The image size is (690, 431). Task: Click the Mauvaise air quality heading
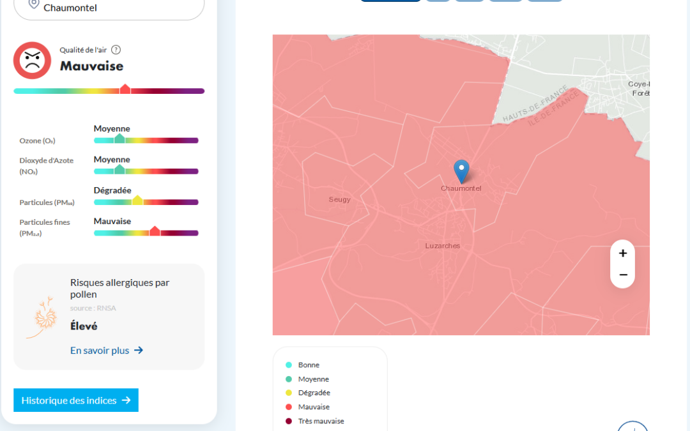pos(91,66)
